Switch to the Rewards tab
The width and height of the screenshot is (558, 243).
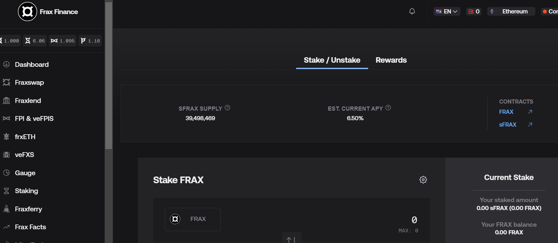(x=391, y=60)
